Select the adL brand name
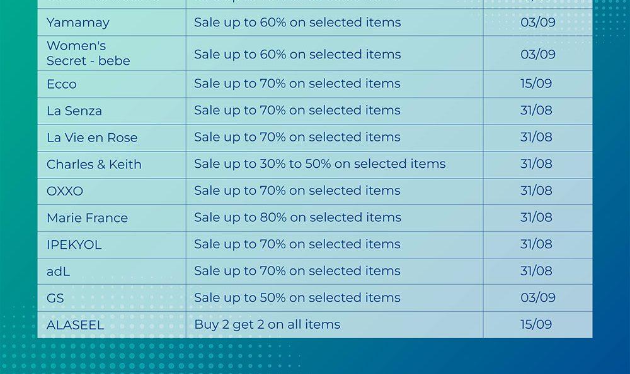Screen dimensions: 630x374 (58, 272)
